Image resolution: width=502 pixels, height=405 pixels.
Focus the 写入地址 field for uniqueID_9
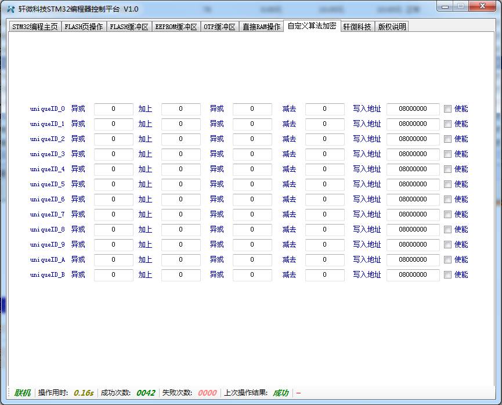413,245
